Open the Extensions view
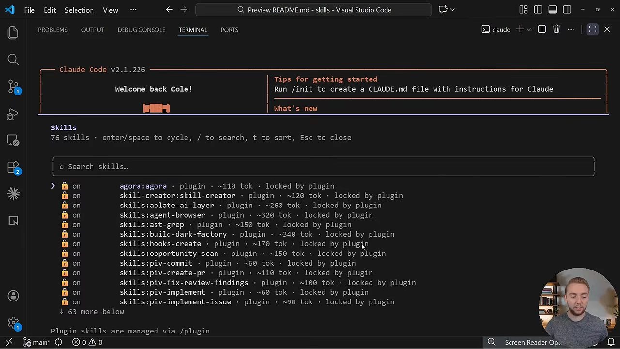Viewport: 620px width, 349px height. pyautogui.click(x=13, y=167)
